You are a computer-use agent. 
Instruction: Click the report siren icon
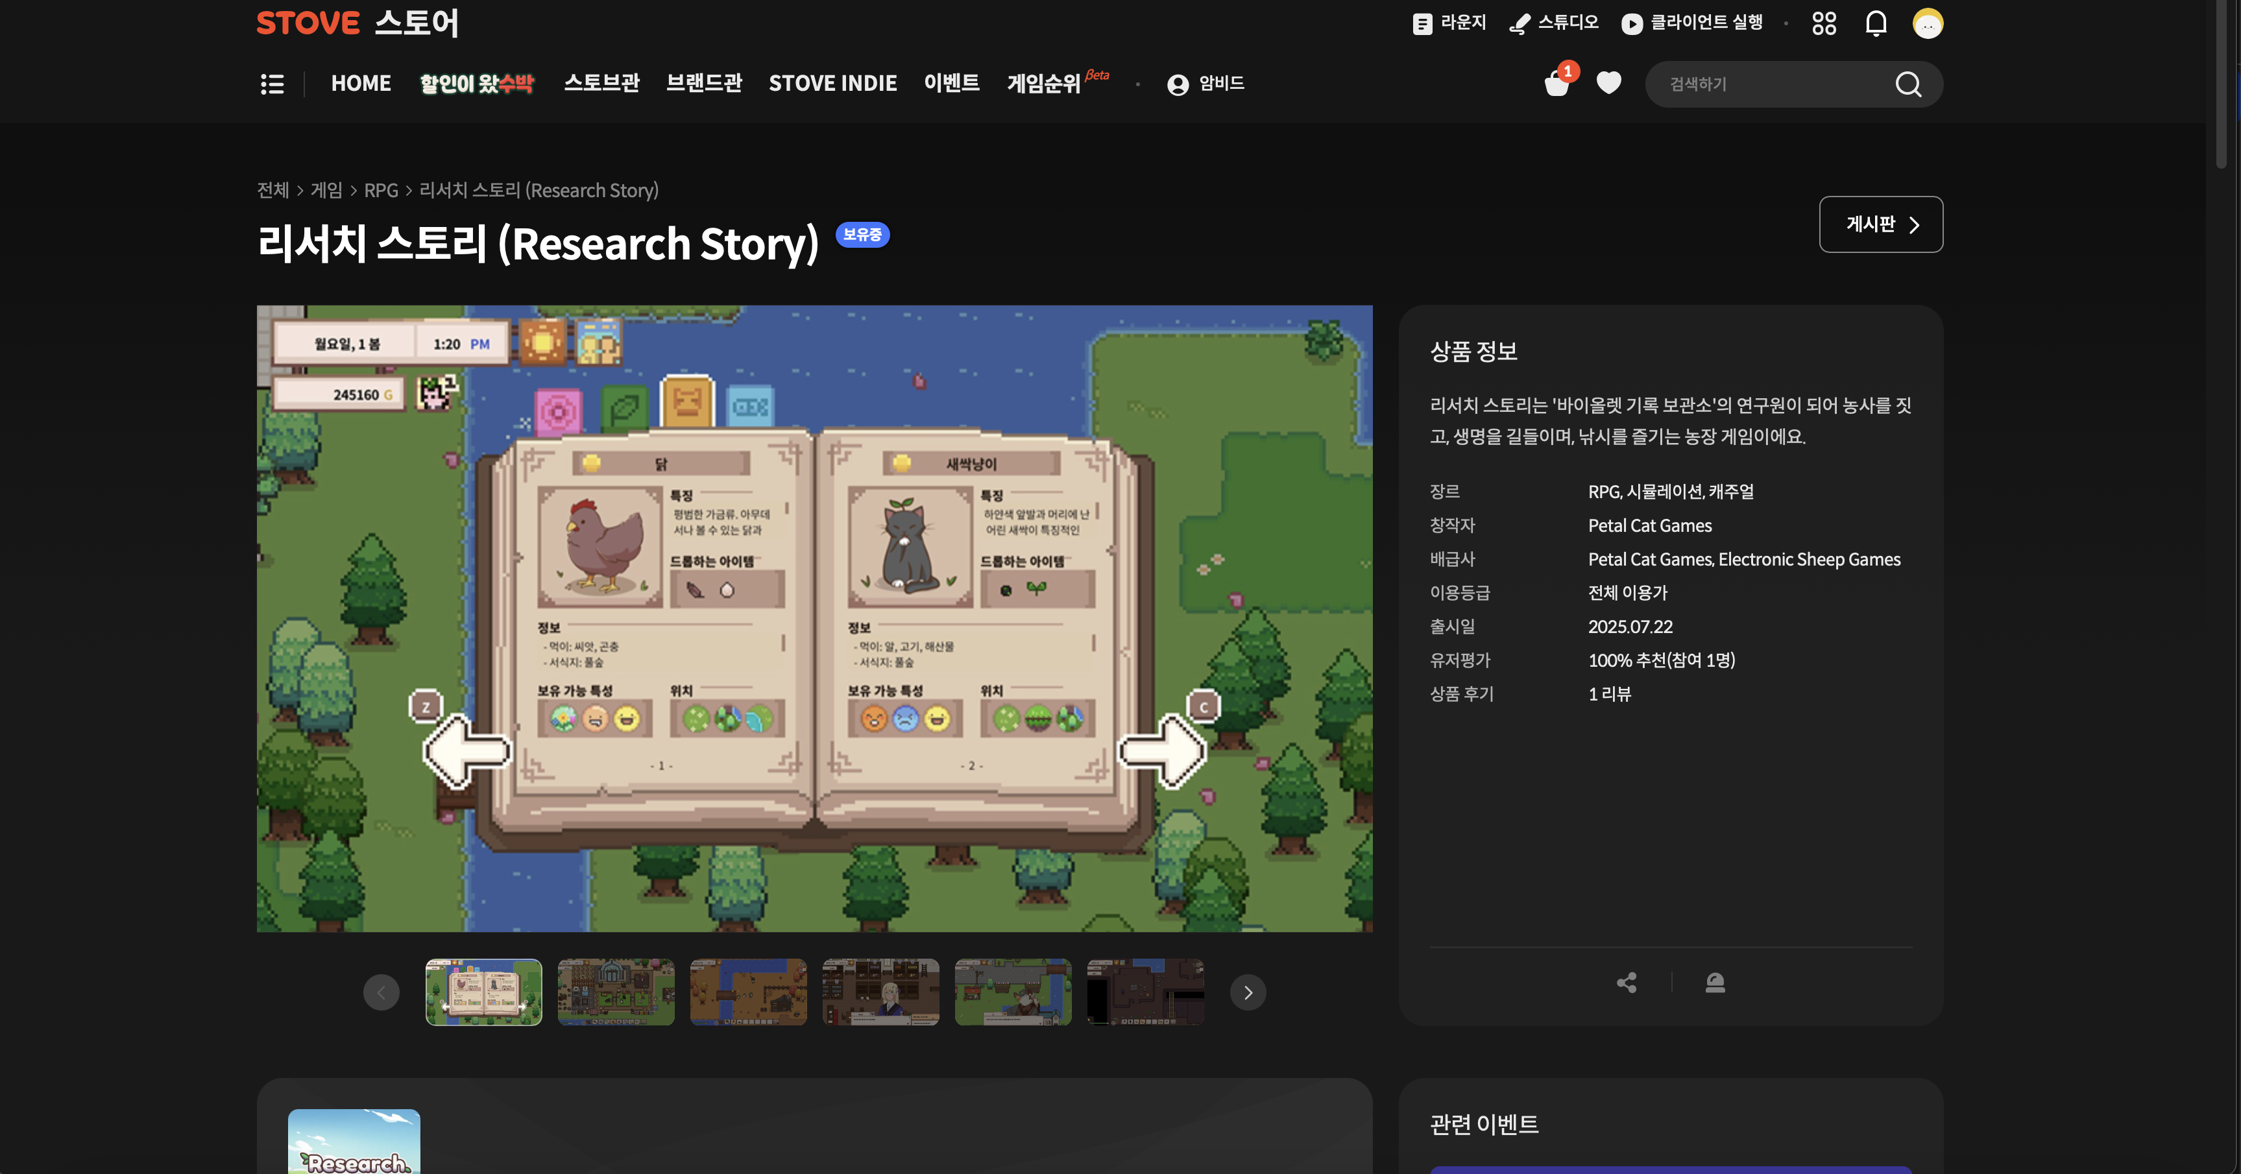coord(1715,983)
